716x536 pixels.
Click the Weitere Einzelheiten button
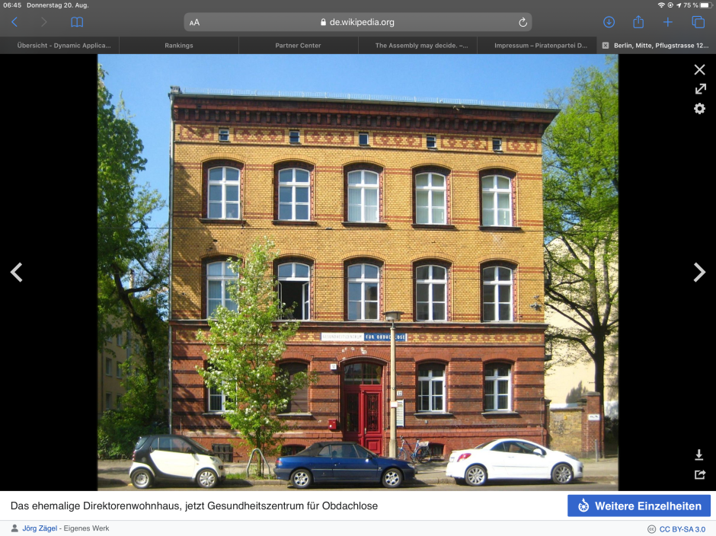[x=638, y=506]
